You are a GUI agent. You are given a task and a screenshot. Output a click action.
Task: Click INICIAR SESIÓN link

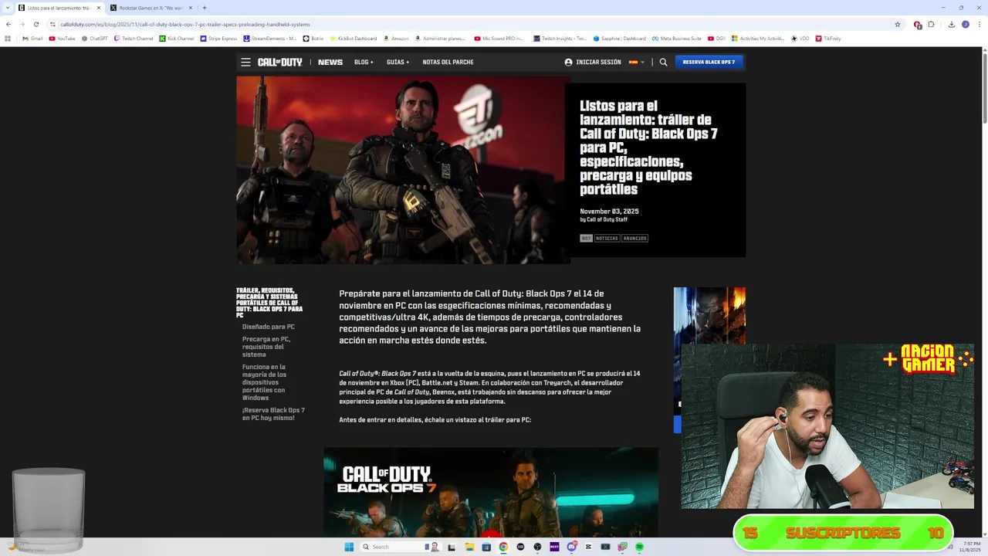pos(598,62)
